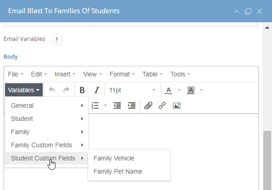
Task: Apply the background highlight color button
Action: [191, 90]
